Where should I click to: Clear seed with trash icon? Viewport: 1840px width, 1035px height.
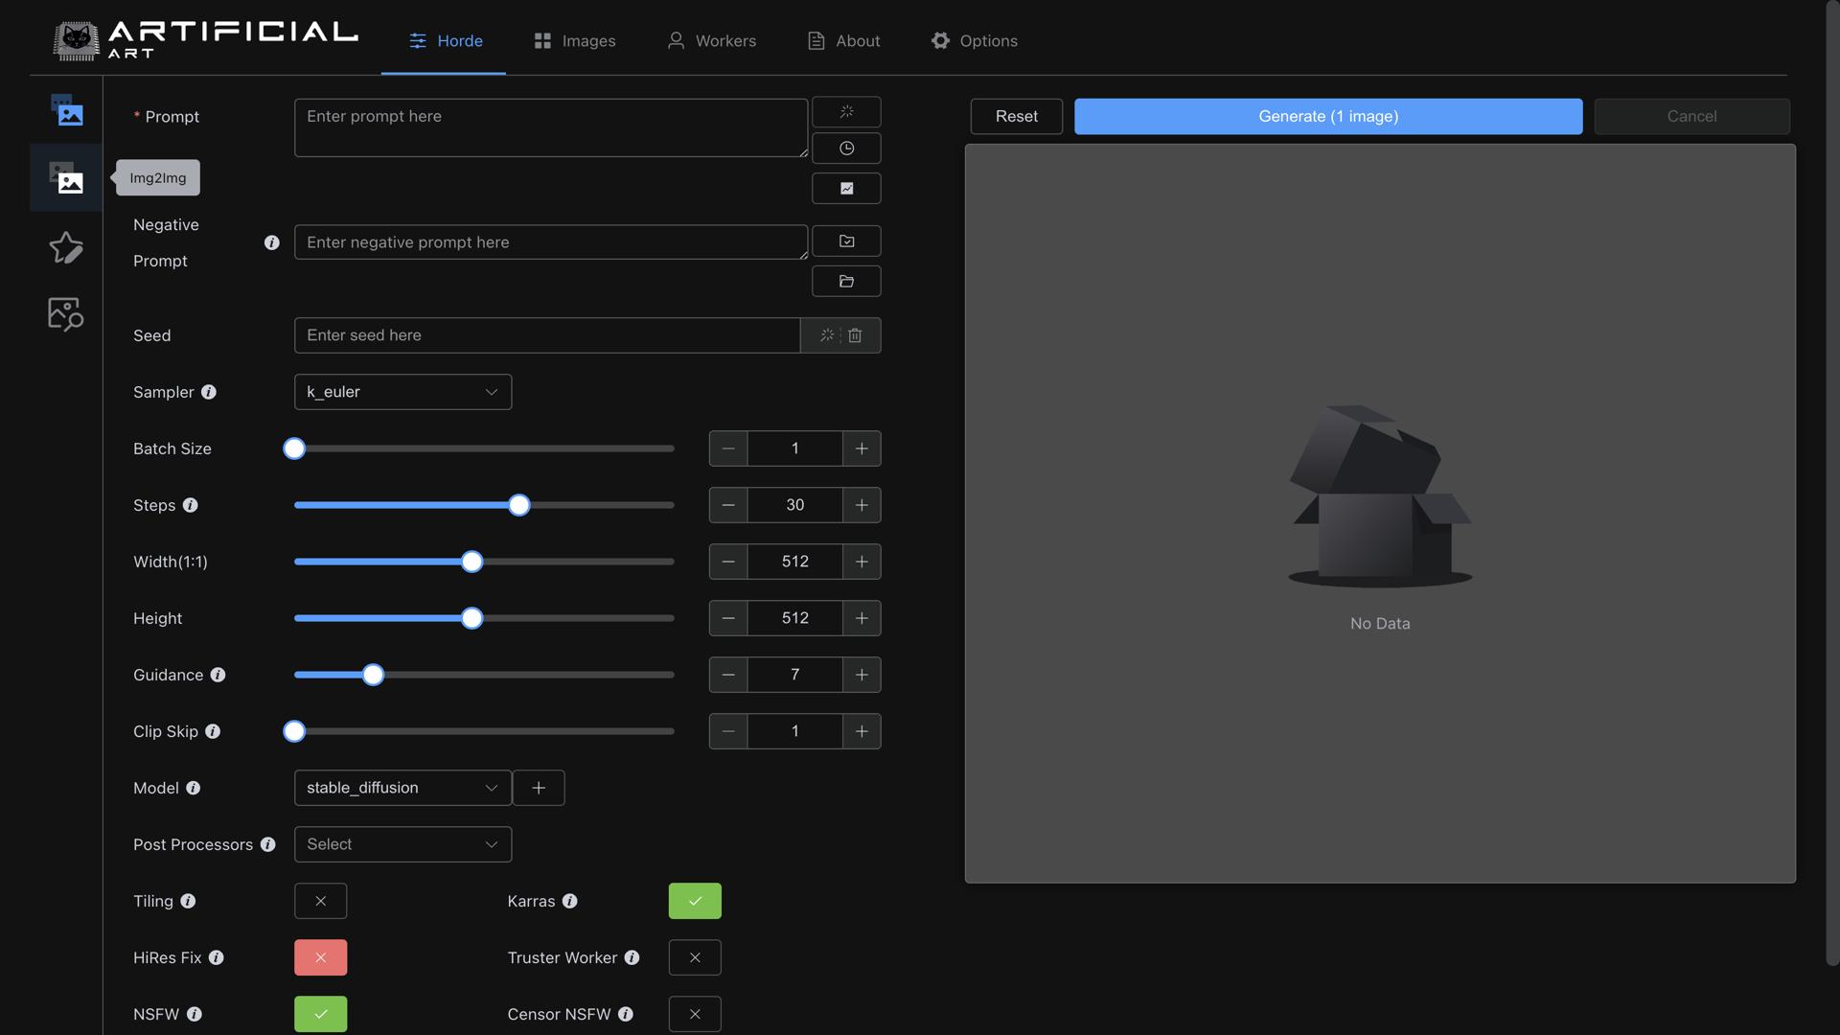tap(855, 335)
